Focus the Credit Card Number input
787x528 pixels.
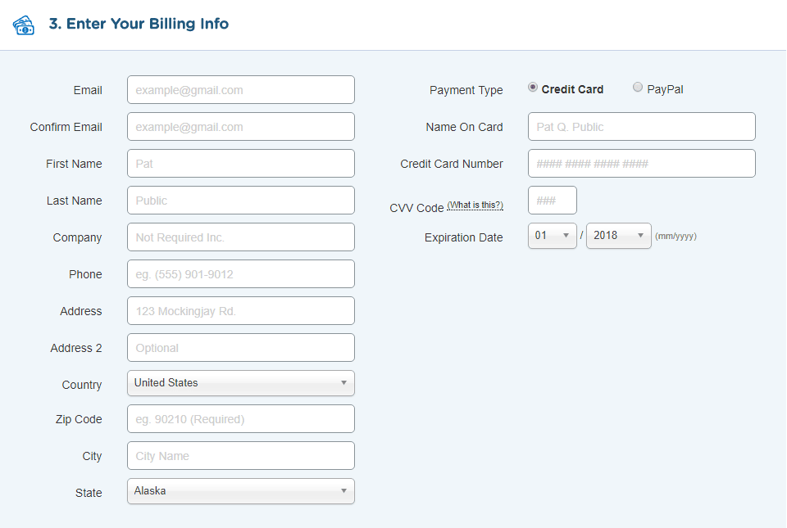tap(641, 163)
